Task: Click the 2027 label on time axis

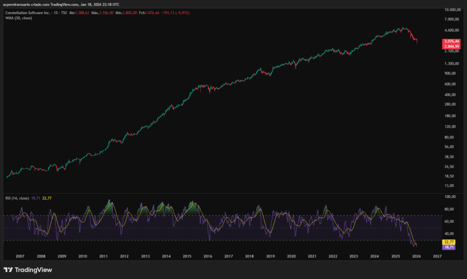Action: (x=437, y=257)
